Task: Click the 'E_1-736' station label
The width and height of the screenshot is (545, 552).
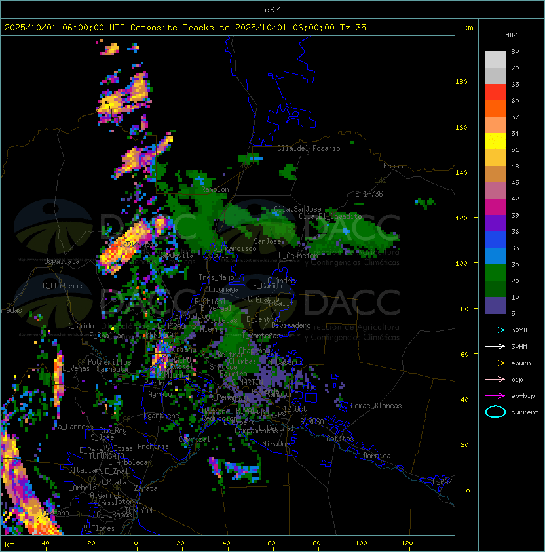Action: pyautogui.click(x=369, y=194)
